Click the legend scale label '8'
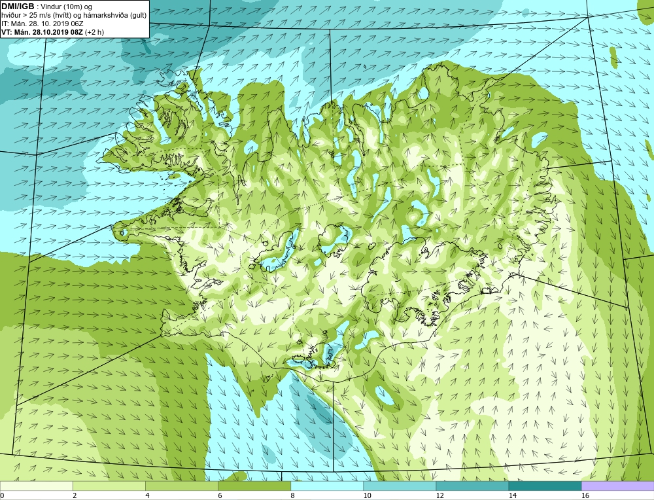This screenshot has width=654, height=500. [293, 495]
